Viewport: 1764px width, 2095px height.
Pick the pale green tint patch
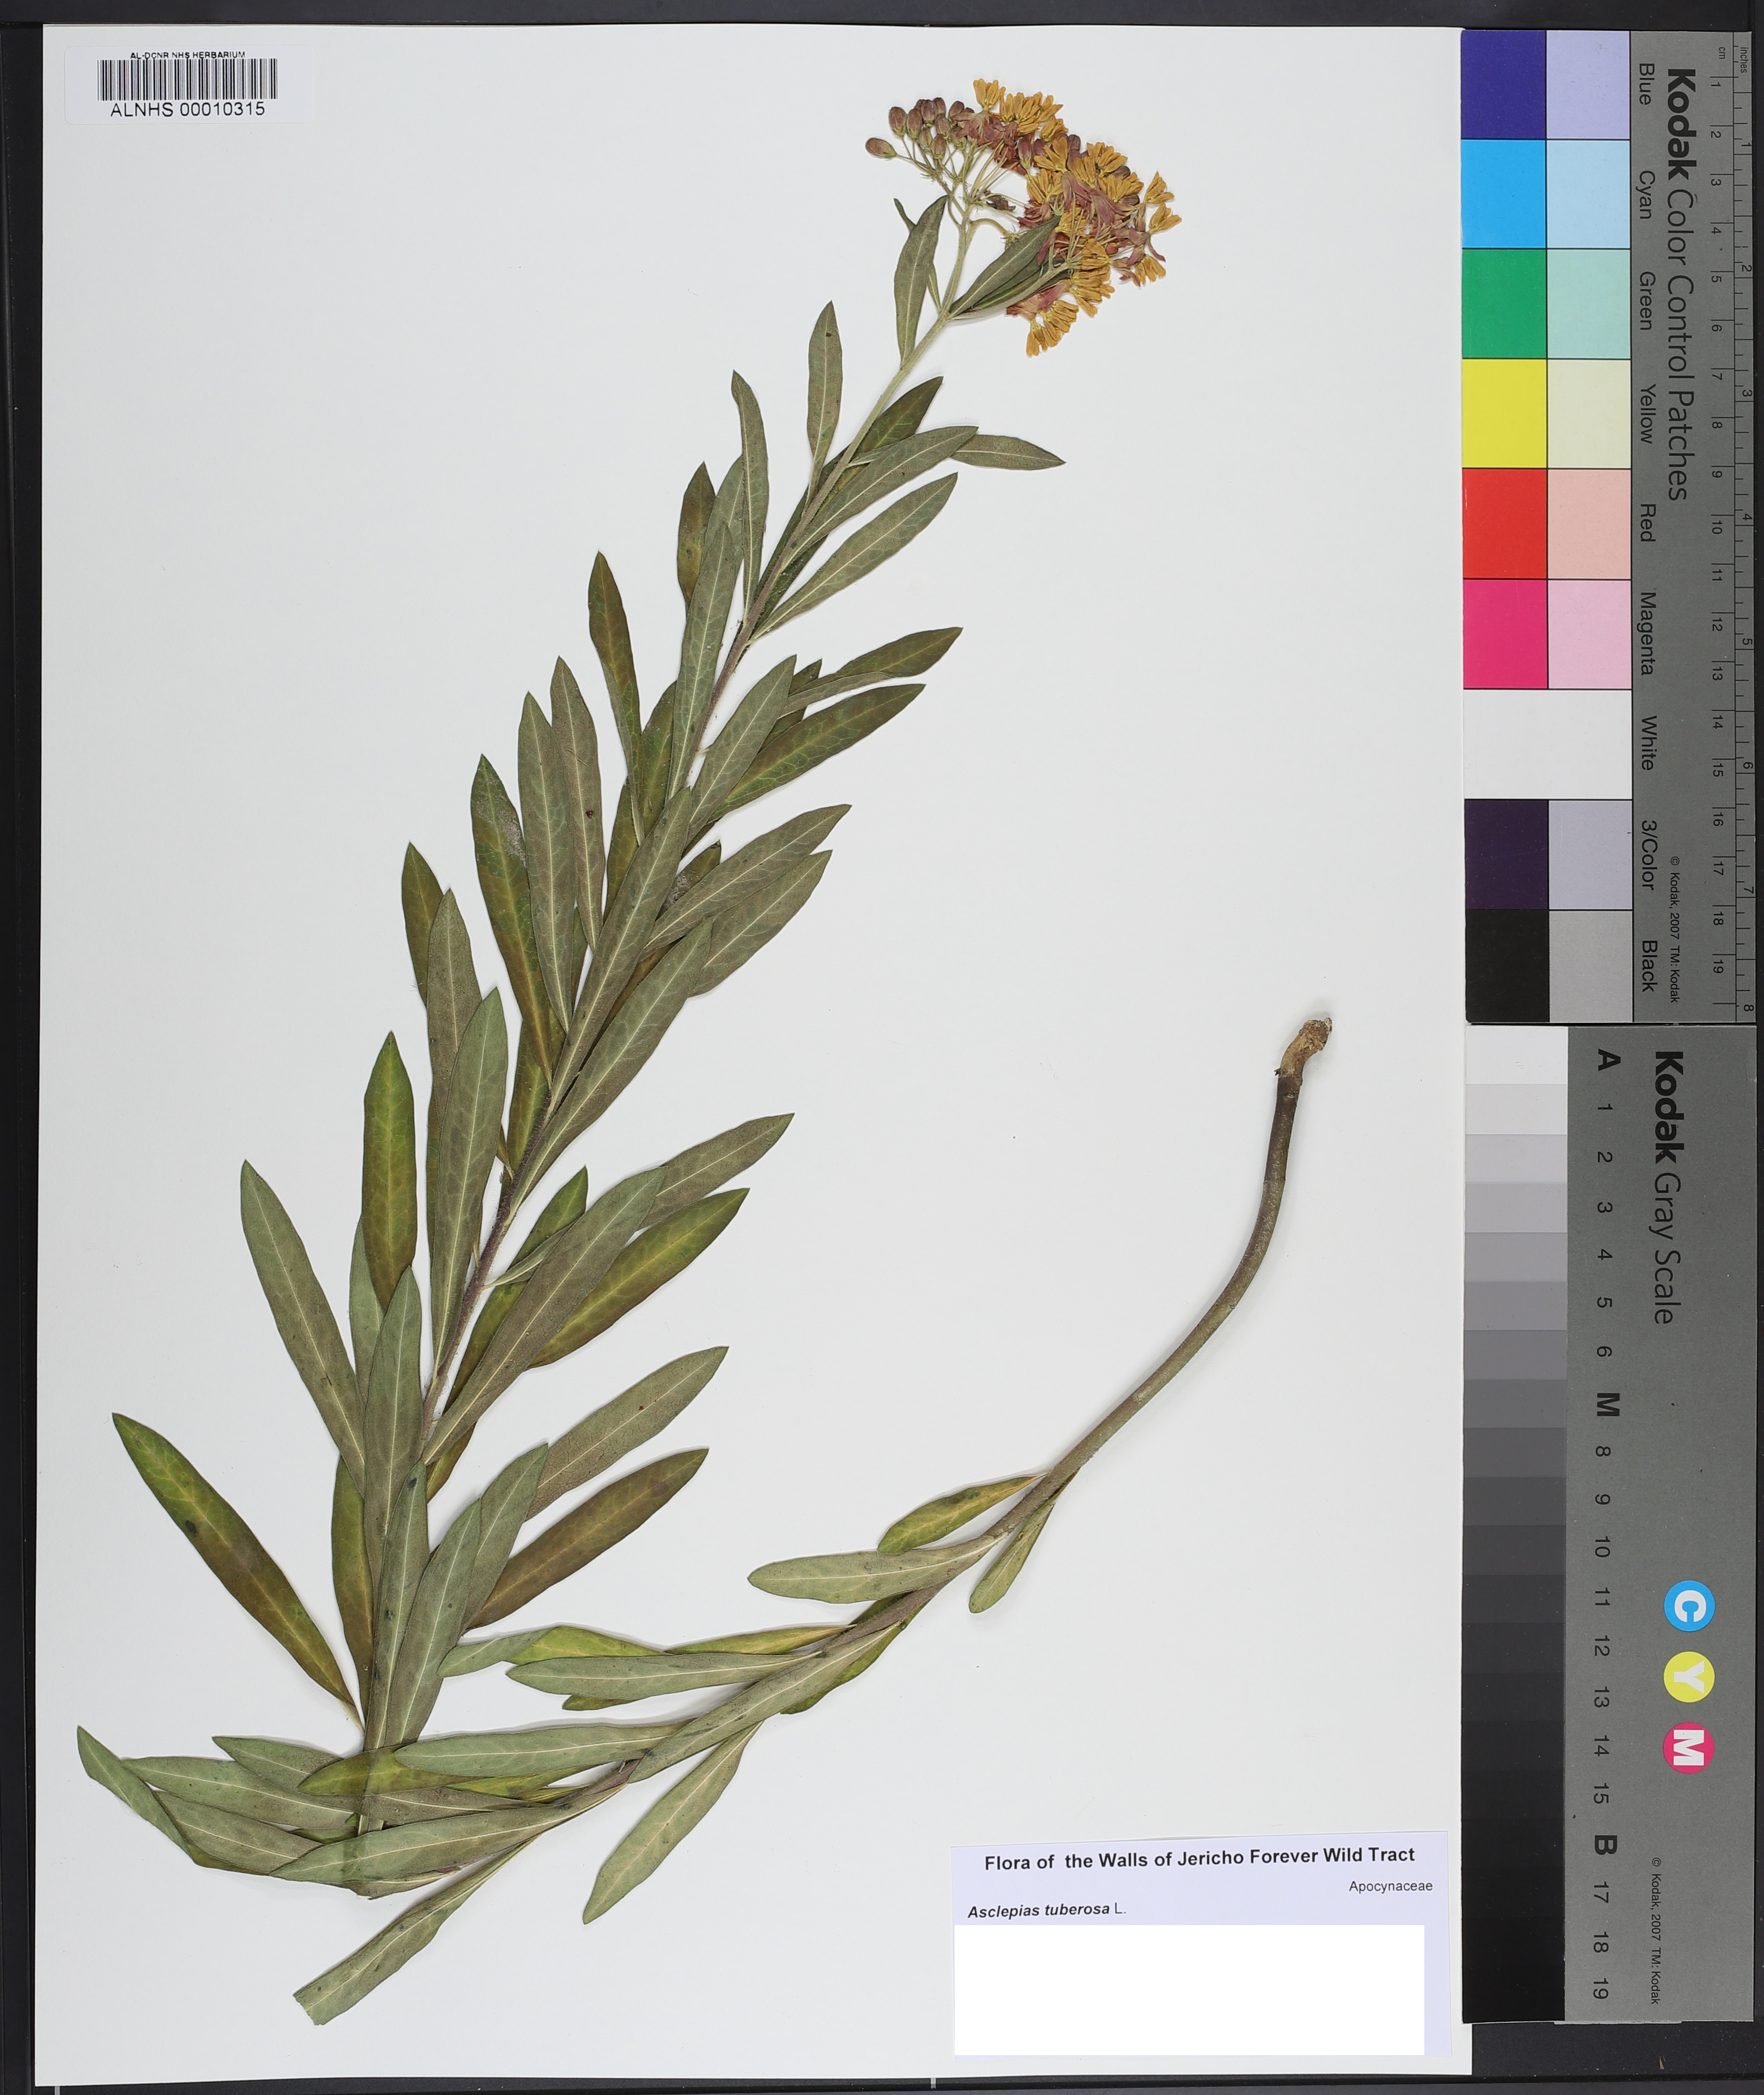pos(1588,303)
